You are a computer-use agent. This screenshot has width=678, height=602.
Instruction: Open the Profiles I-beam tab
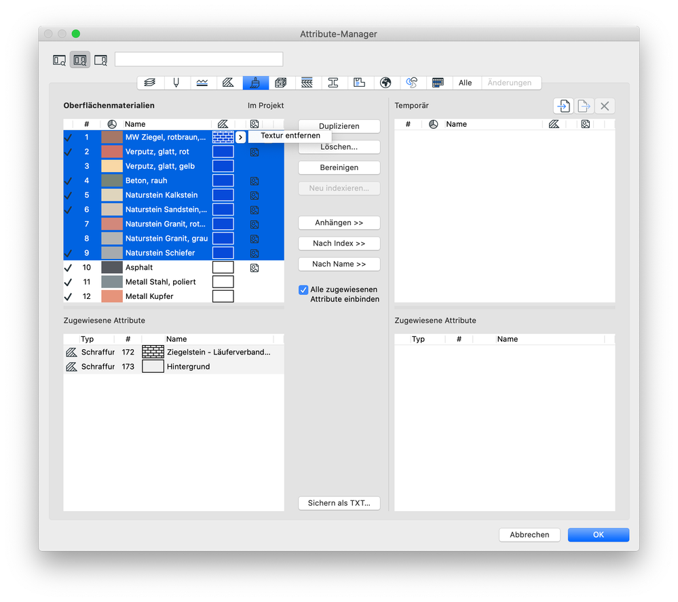tap(333, 83)
